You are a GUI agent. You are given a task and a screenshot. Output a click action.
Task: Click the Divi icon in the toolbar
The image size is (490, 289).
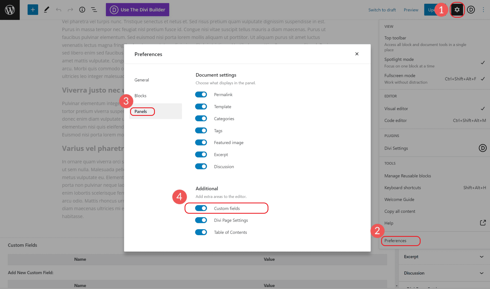pyautogui.click(x=471, y=10)
